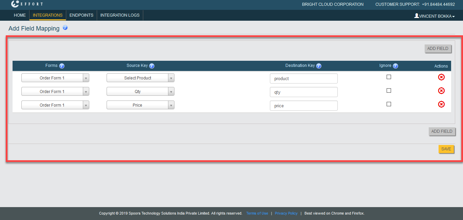Click the Destination Key info icon

319,66
